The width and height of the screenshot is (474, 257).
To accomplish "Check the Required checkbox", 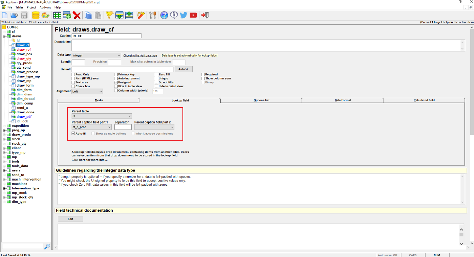I will (203, 74).
